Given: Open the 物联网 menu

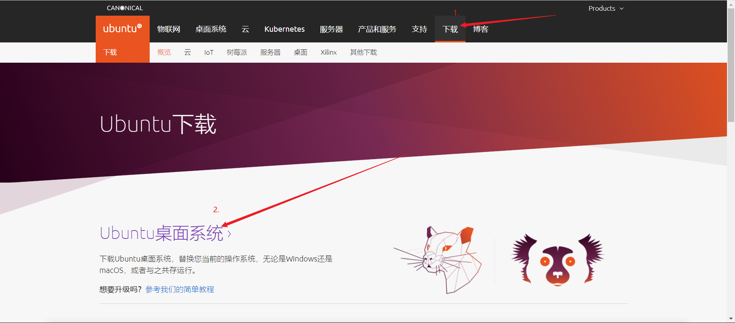Looking at the screenshot, I should point(168,29).
